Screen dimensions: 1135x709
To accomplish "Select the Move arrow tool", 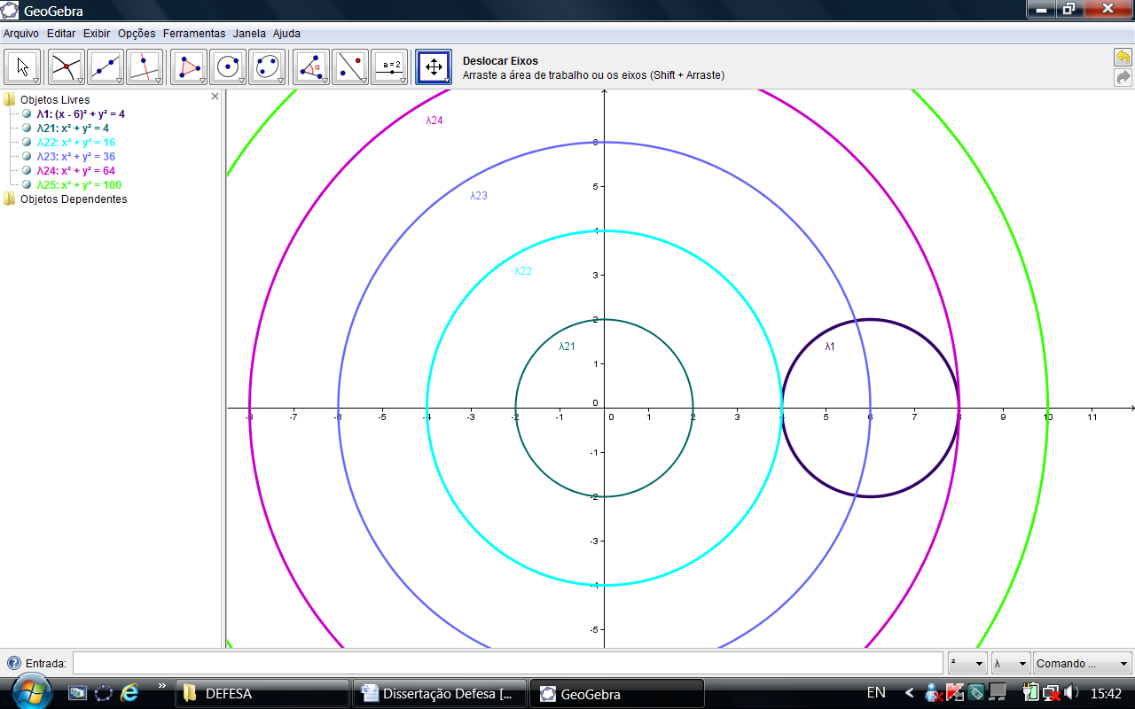I will pyautogui.click(x=23, y=67).
